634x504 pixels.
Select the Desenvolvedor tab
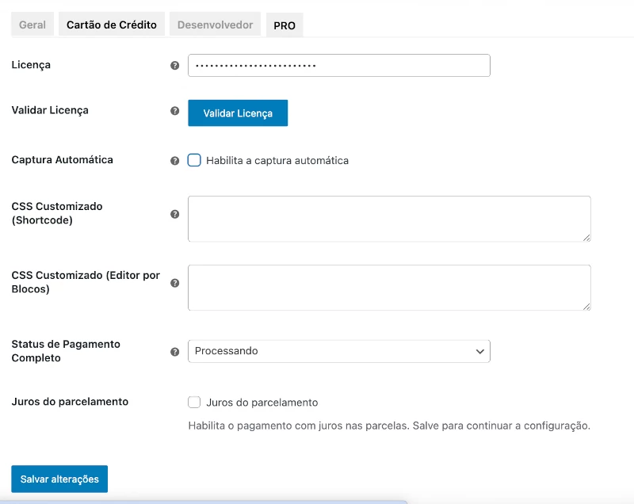click(215, 25)
